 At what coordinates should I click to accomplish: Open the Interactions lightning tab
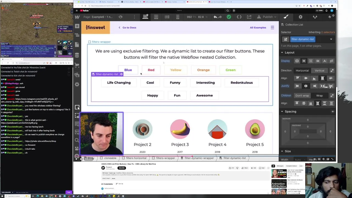(x=329, y=17)
